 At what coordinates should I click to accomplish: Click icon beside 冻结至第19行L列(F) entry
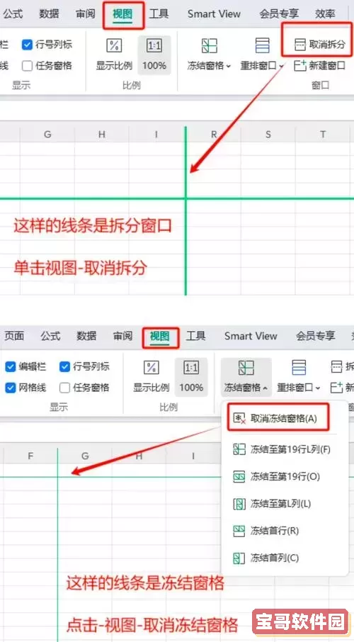239,449
